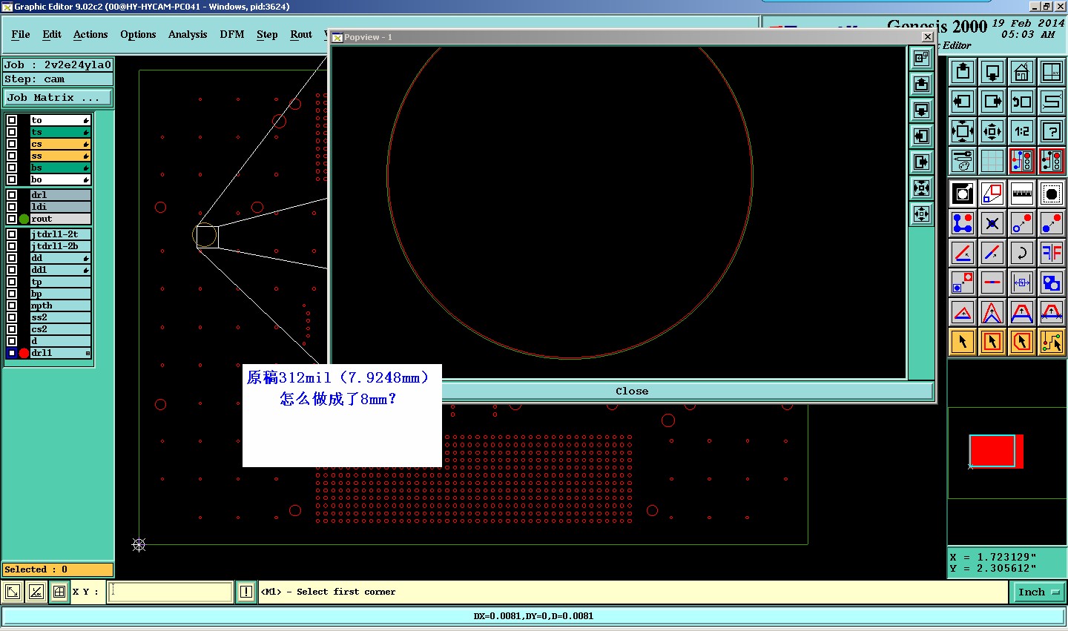Screen dimensions: 1068x631
Task: Click the home view icon
Action: click(1021, 72)
